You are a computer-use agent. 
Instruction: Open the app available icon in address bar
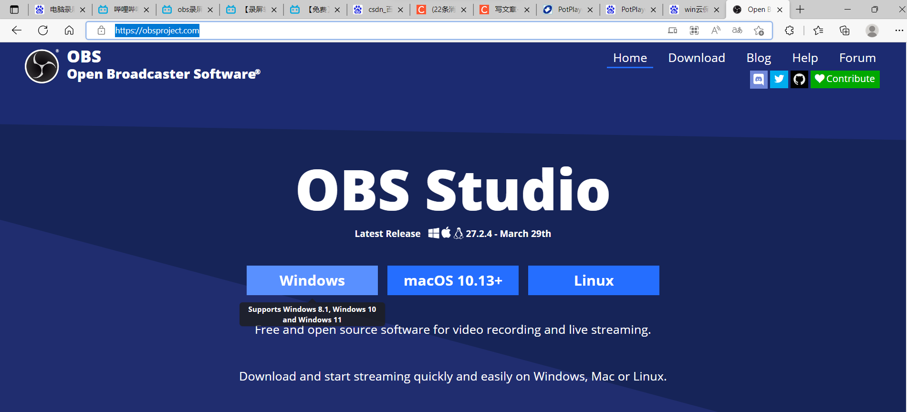coord(673,31)
